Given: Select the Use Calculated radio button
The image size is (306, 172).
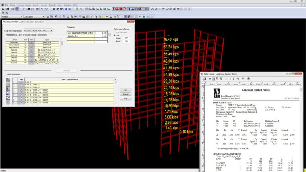Looking at the screenshot, I should [115, 32].
